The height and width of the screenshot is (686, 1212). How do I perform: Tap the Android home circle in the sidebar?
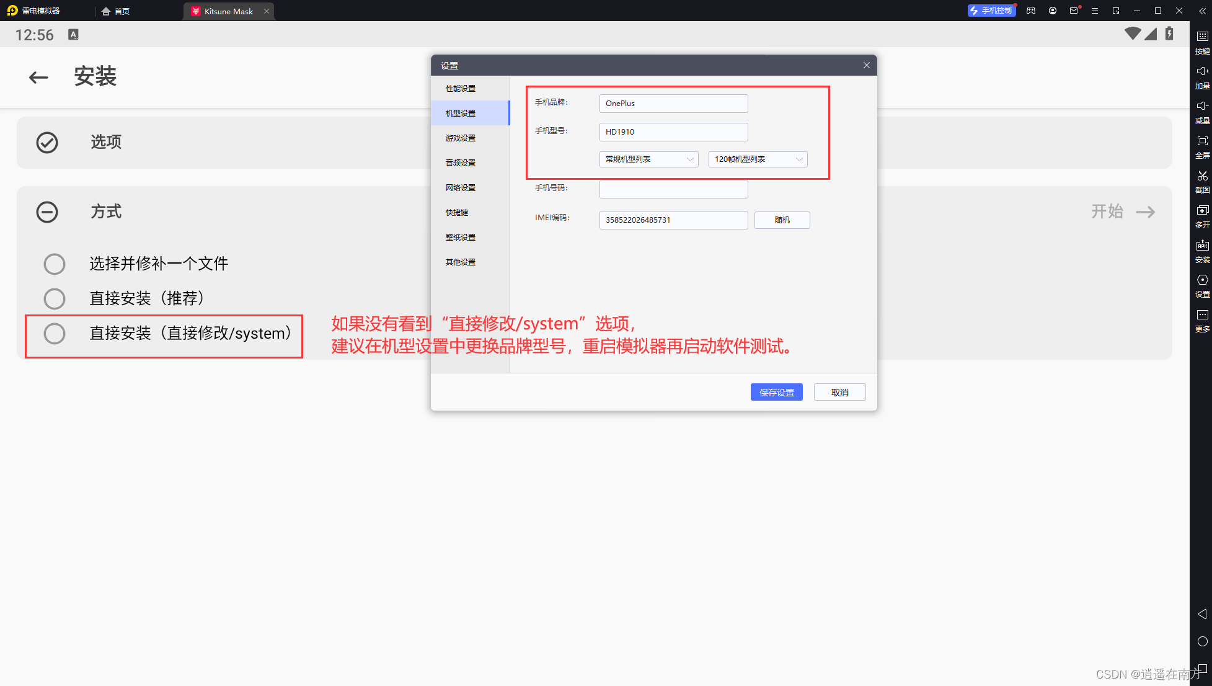tap(1202, 641)
